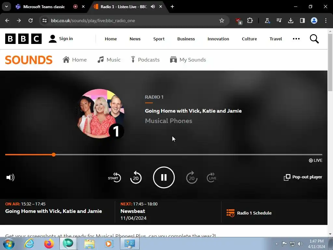Open the uBlock extension icon with badge

[x=239, y=21]
